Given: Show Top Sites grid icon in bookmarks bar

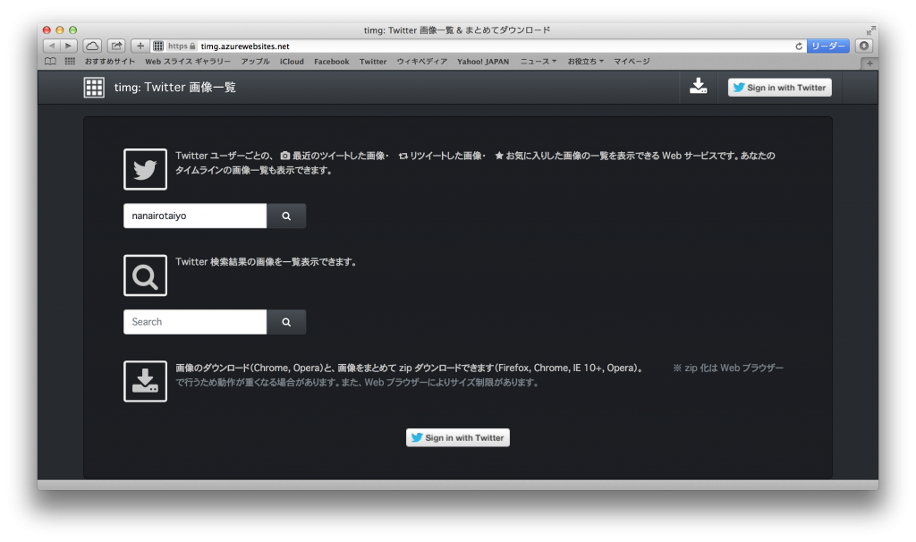Looking at the screenshot, I should point(70,62).
